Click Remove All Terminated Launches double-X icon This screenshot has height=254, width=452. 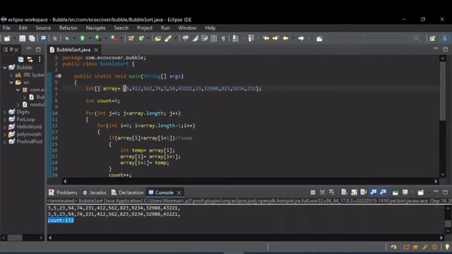click(332, 192)
